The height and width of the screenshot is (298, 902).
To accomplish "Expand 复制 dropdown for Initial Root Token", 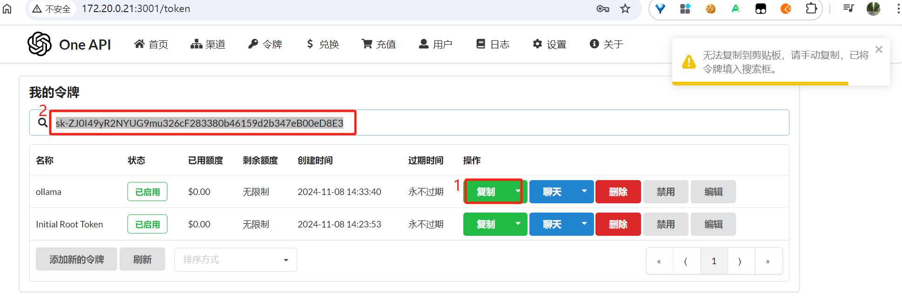I will (518, 224).
